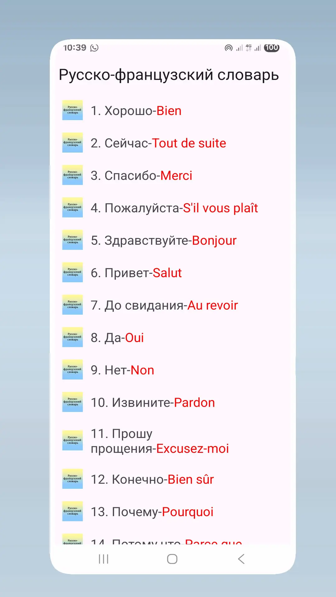Tap WhatsApp notification icon in status bar
336x597 pixels.
pos(94,48)
